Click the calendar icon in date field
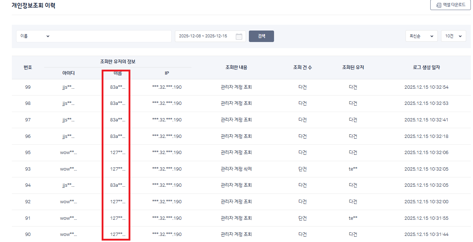This screenshot has width=473, height=242. coord(239,36)
